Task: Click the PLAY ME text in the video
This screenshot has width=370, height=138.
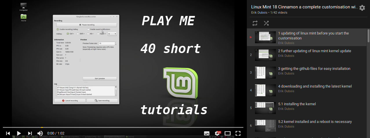Action: [x=168, y=21]
